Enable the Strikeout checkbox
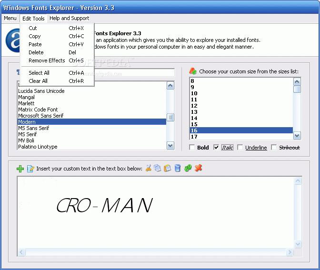Screen dimensions: 320x270 [274, 147]
